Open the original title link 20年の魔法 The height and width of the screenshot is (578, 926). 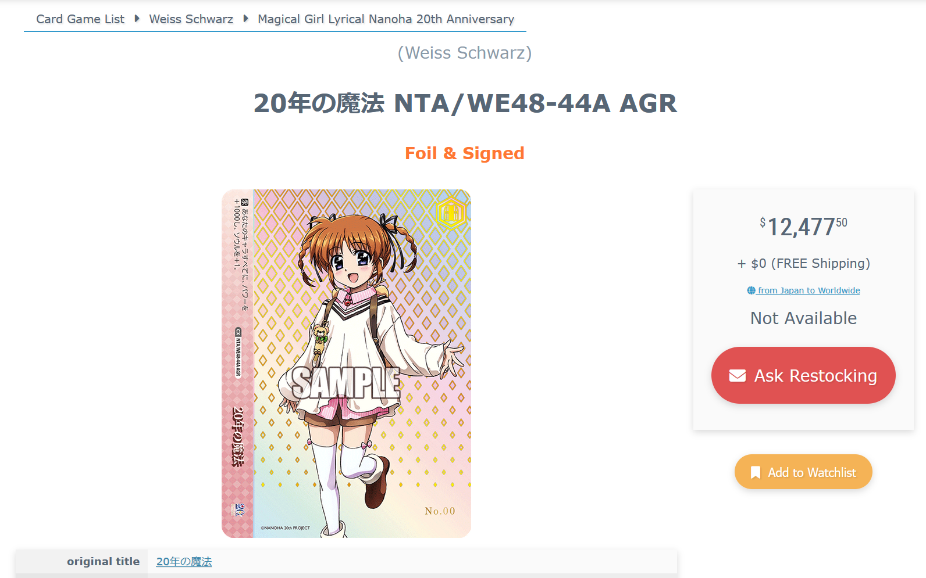(184, 562)
